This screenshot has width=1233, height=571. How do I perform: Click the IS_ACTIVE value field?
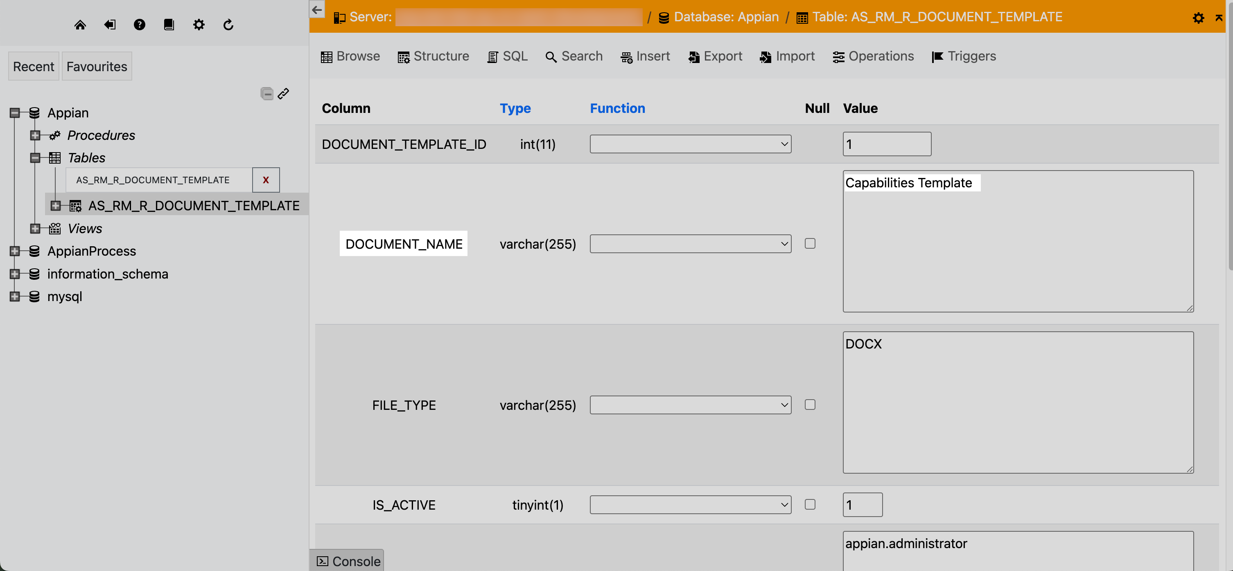(x=863, y=505)
